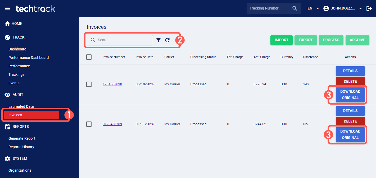Sort by Act. Charge column header
376x178 pixels.
[x=262, y=57]
